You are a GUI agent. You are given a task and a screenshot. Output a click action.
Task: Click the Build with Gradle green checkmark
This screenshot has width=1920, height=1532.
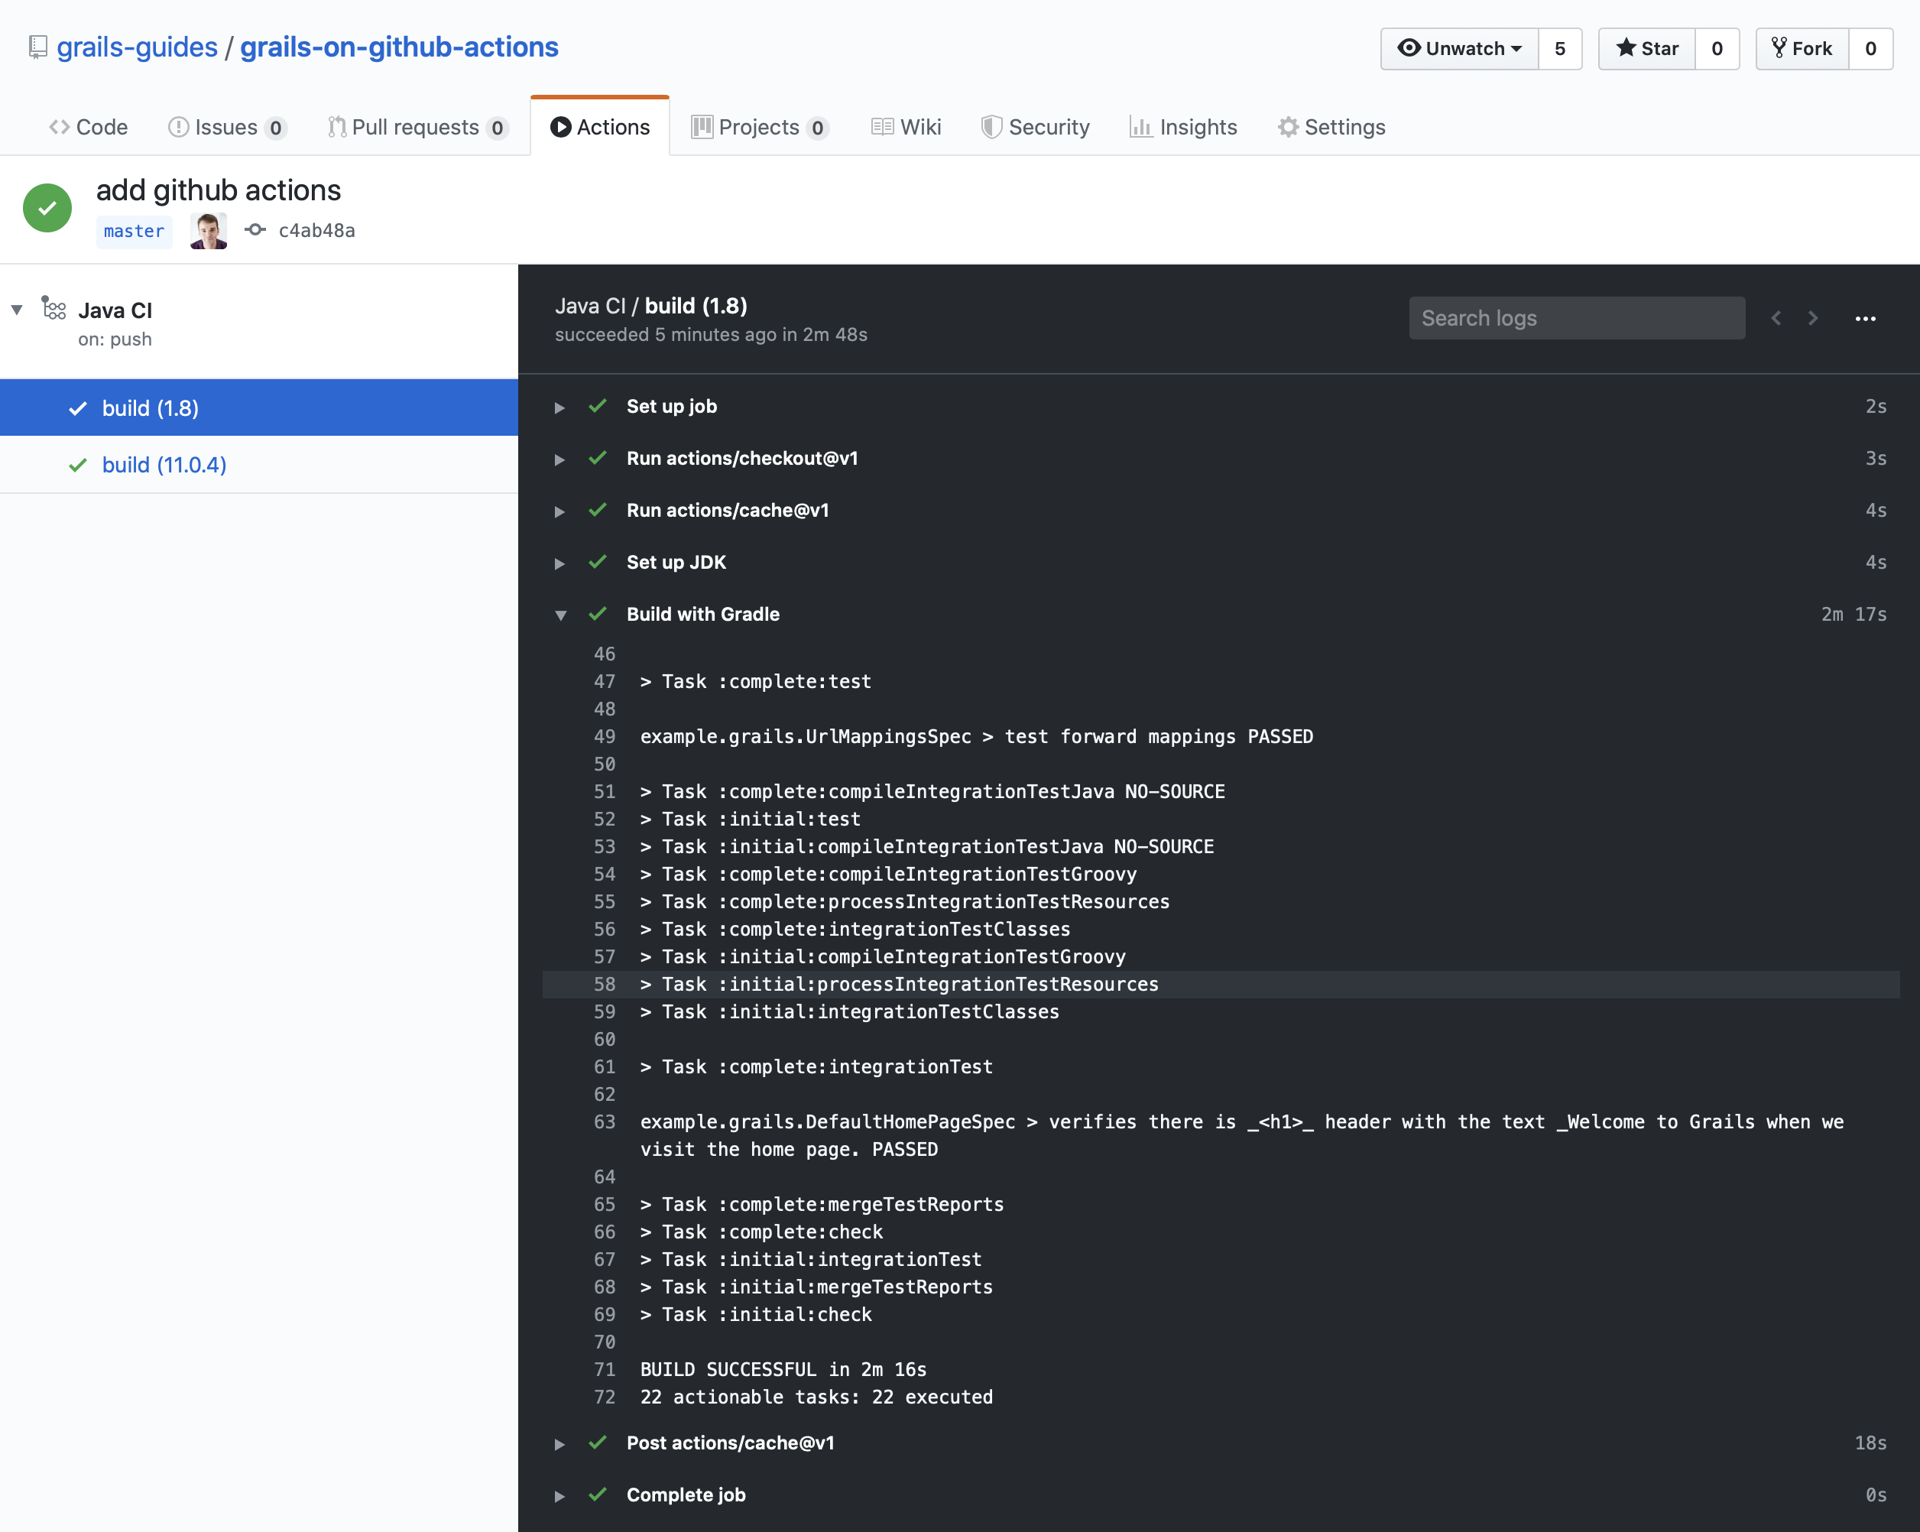[598, 614]
